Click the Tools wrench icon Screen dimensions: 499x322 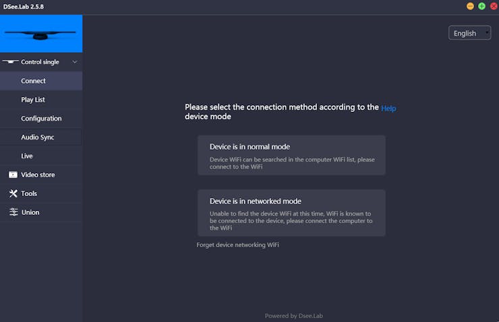pos(13,193)
